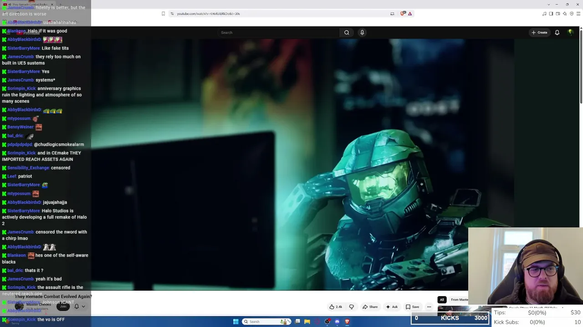This screenshot has width=583, height=327.
Task: Toggle the channel notification bell
Action: tap(77, 307)
